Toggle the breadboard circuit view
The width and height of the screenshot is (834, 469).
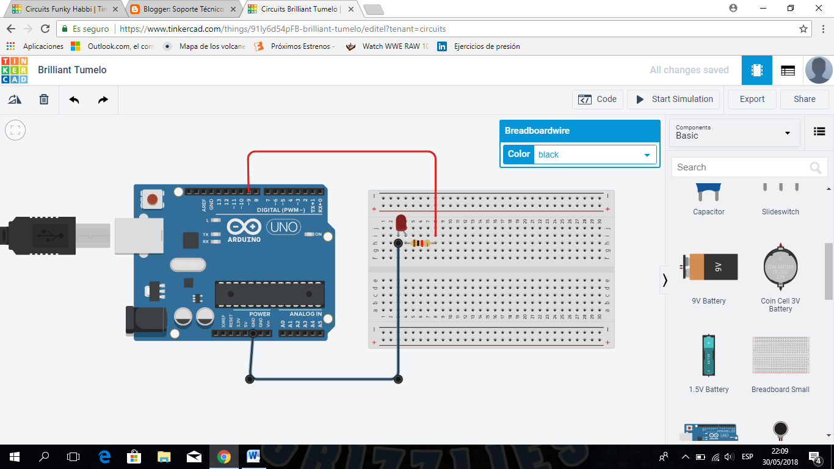[756, 70]
